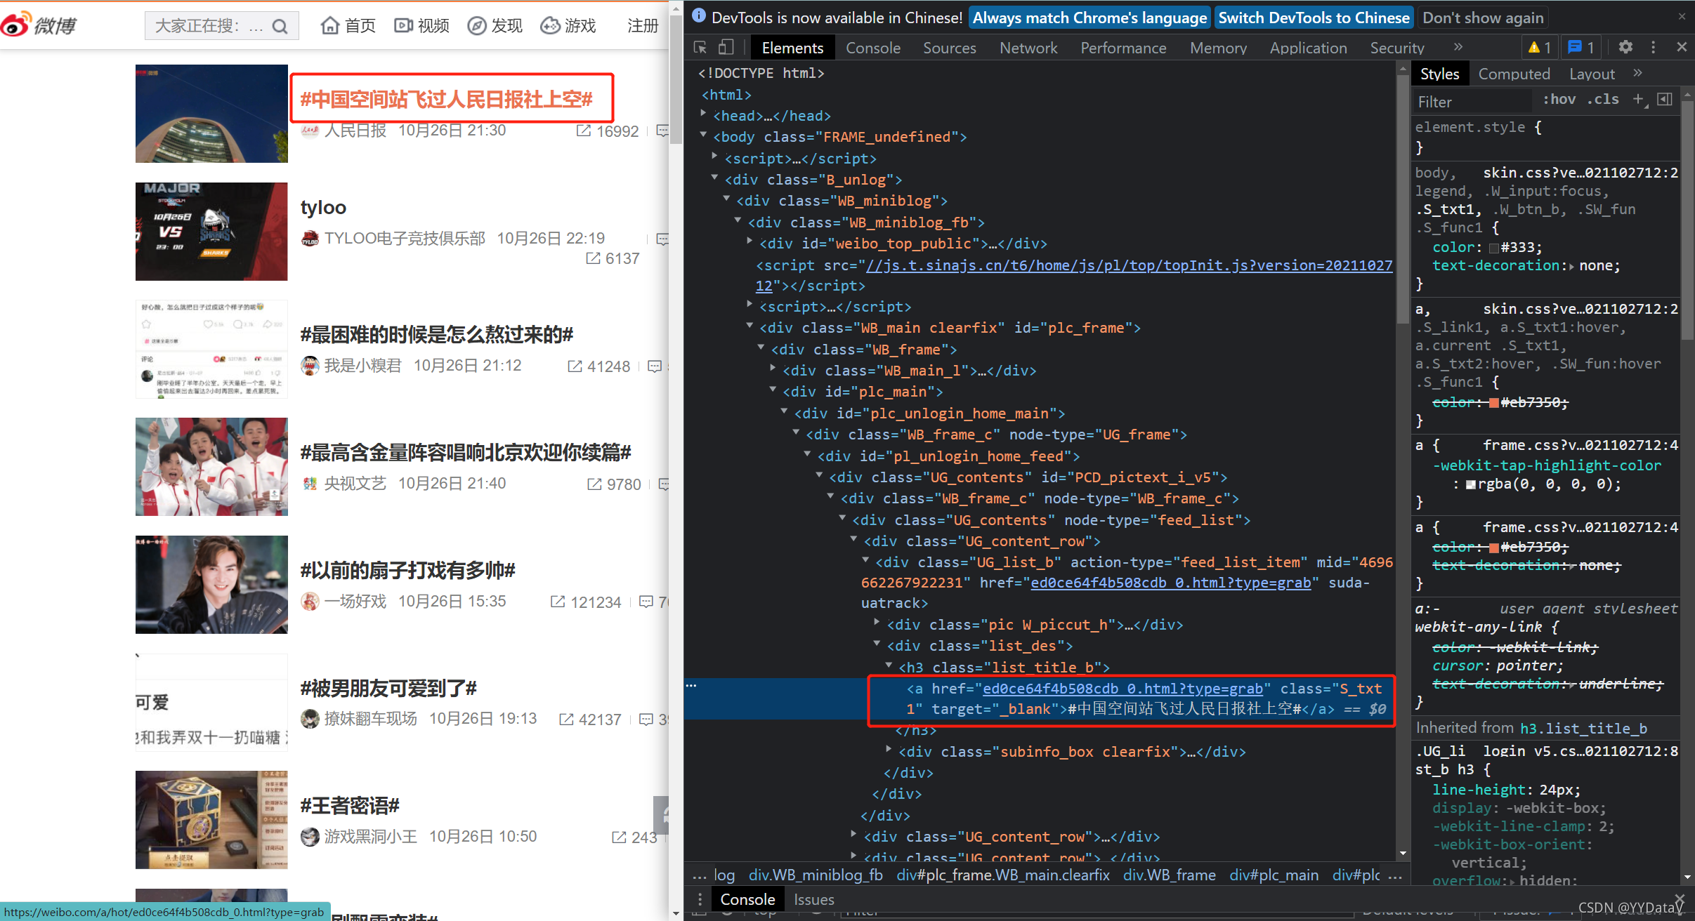Toggle the :hov element state panel
Image resolution: width=1695 pixels, height=921 pixels.
1560,100
